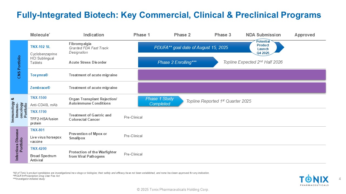
Task: Select the Infectious Disease Portfolio side label
Action: pyautogui.click(x=19, y=145)
